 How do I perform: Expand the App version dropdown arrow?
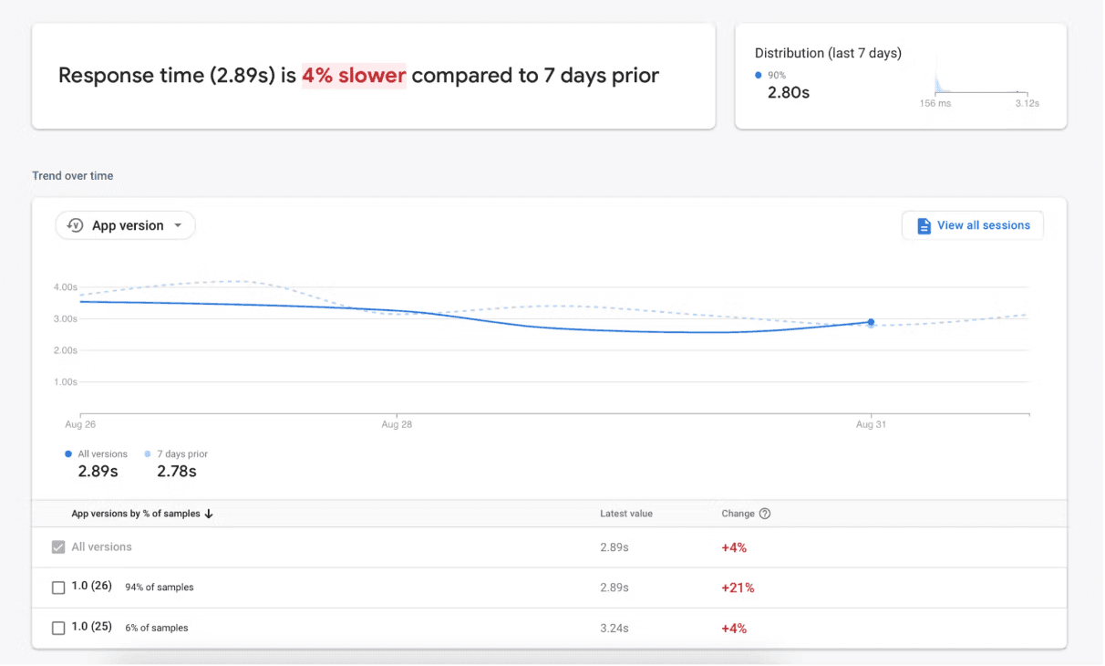click(178, 225)
